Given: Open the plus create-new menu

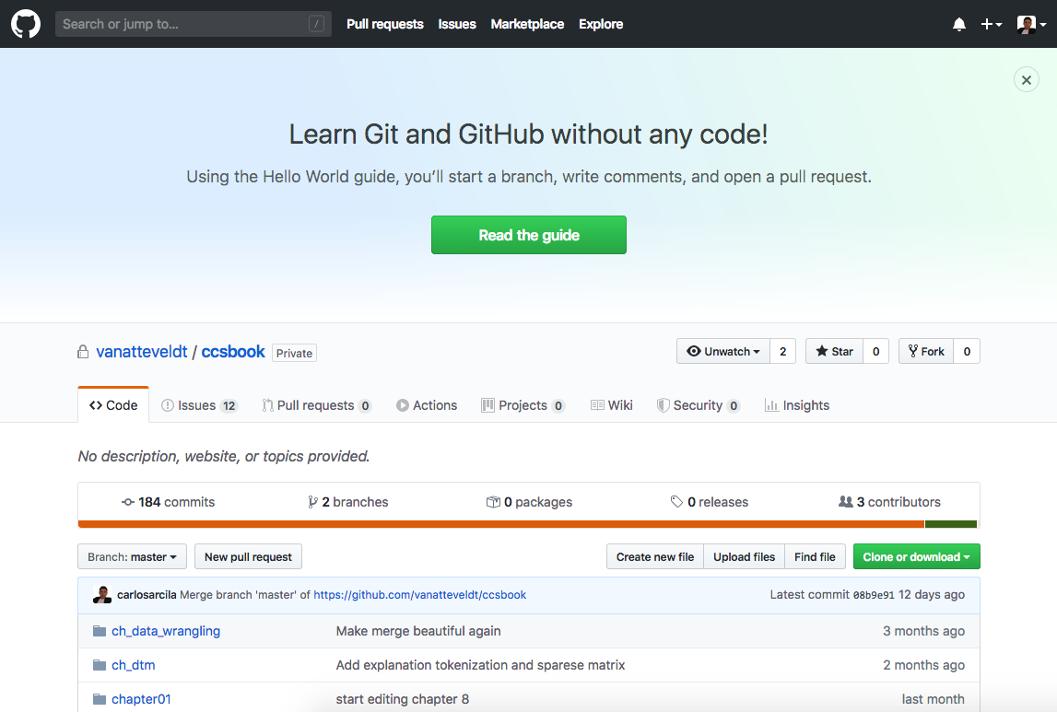Looking at the screenshot, I should point(991,24).
